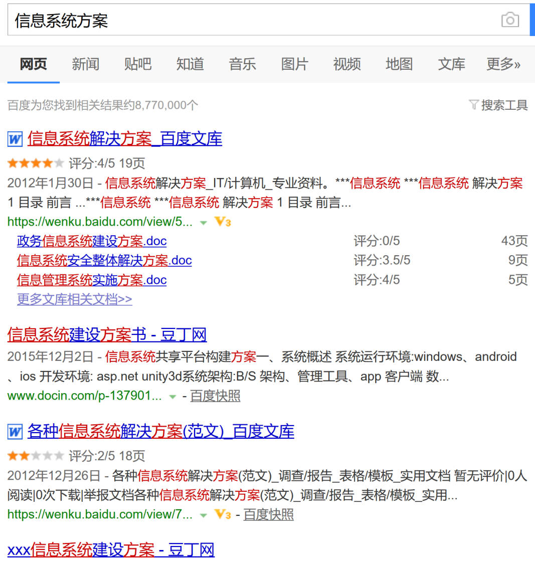Click URL https://wenku.baidu.com/view/7...

pos(100,514)
